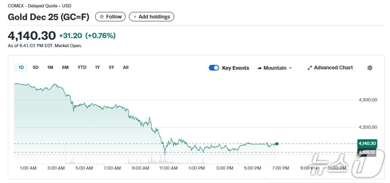Click the Advanced Chart expand arrows icon
390x183 pixels.
pyautogui.click(x=310, y=68)
